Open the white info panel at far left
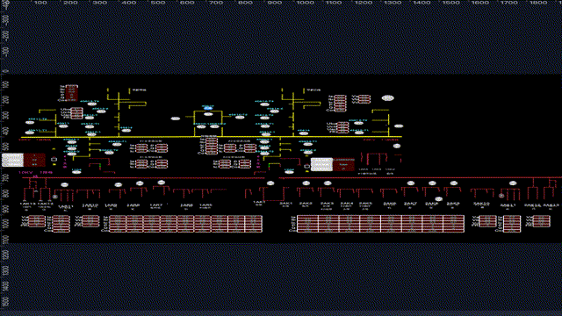 tap(12, 160)
